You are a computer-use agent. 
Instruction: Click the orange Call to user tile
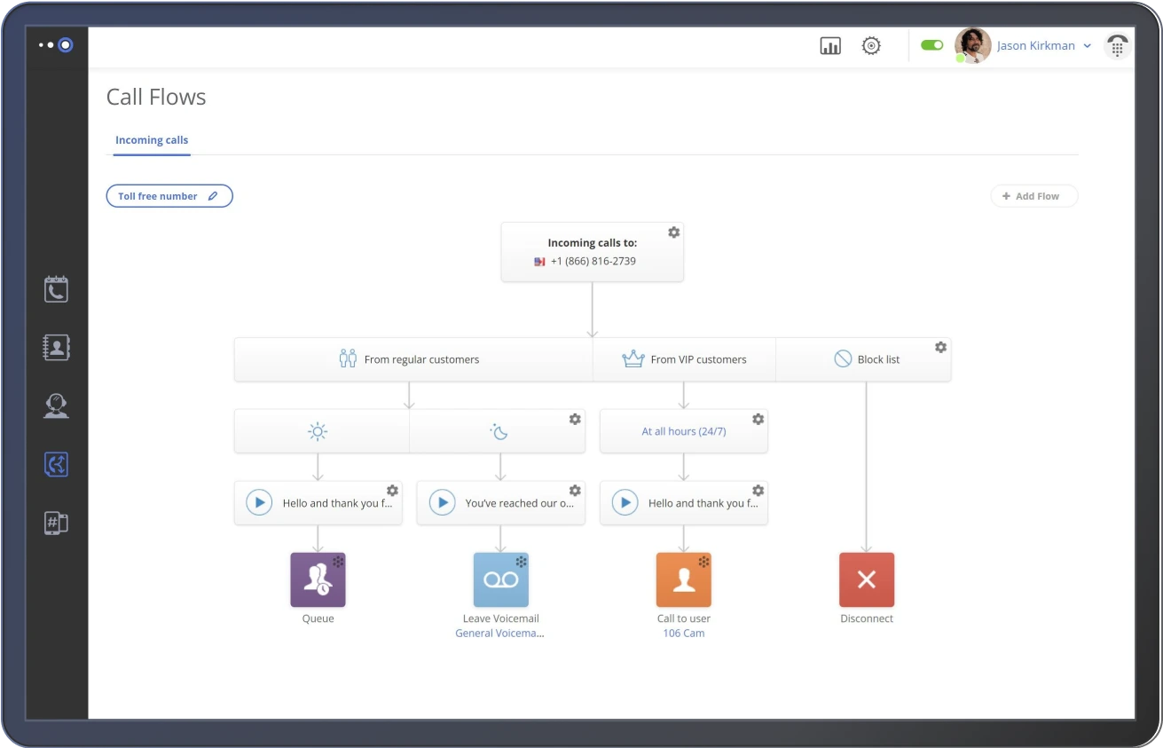tap(684, 580)
